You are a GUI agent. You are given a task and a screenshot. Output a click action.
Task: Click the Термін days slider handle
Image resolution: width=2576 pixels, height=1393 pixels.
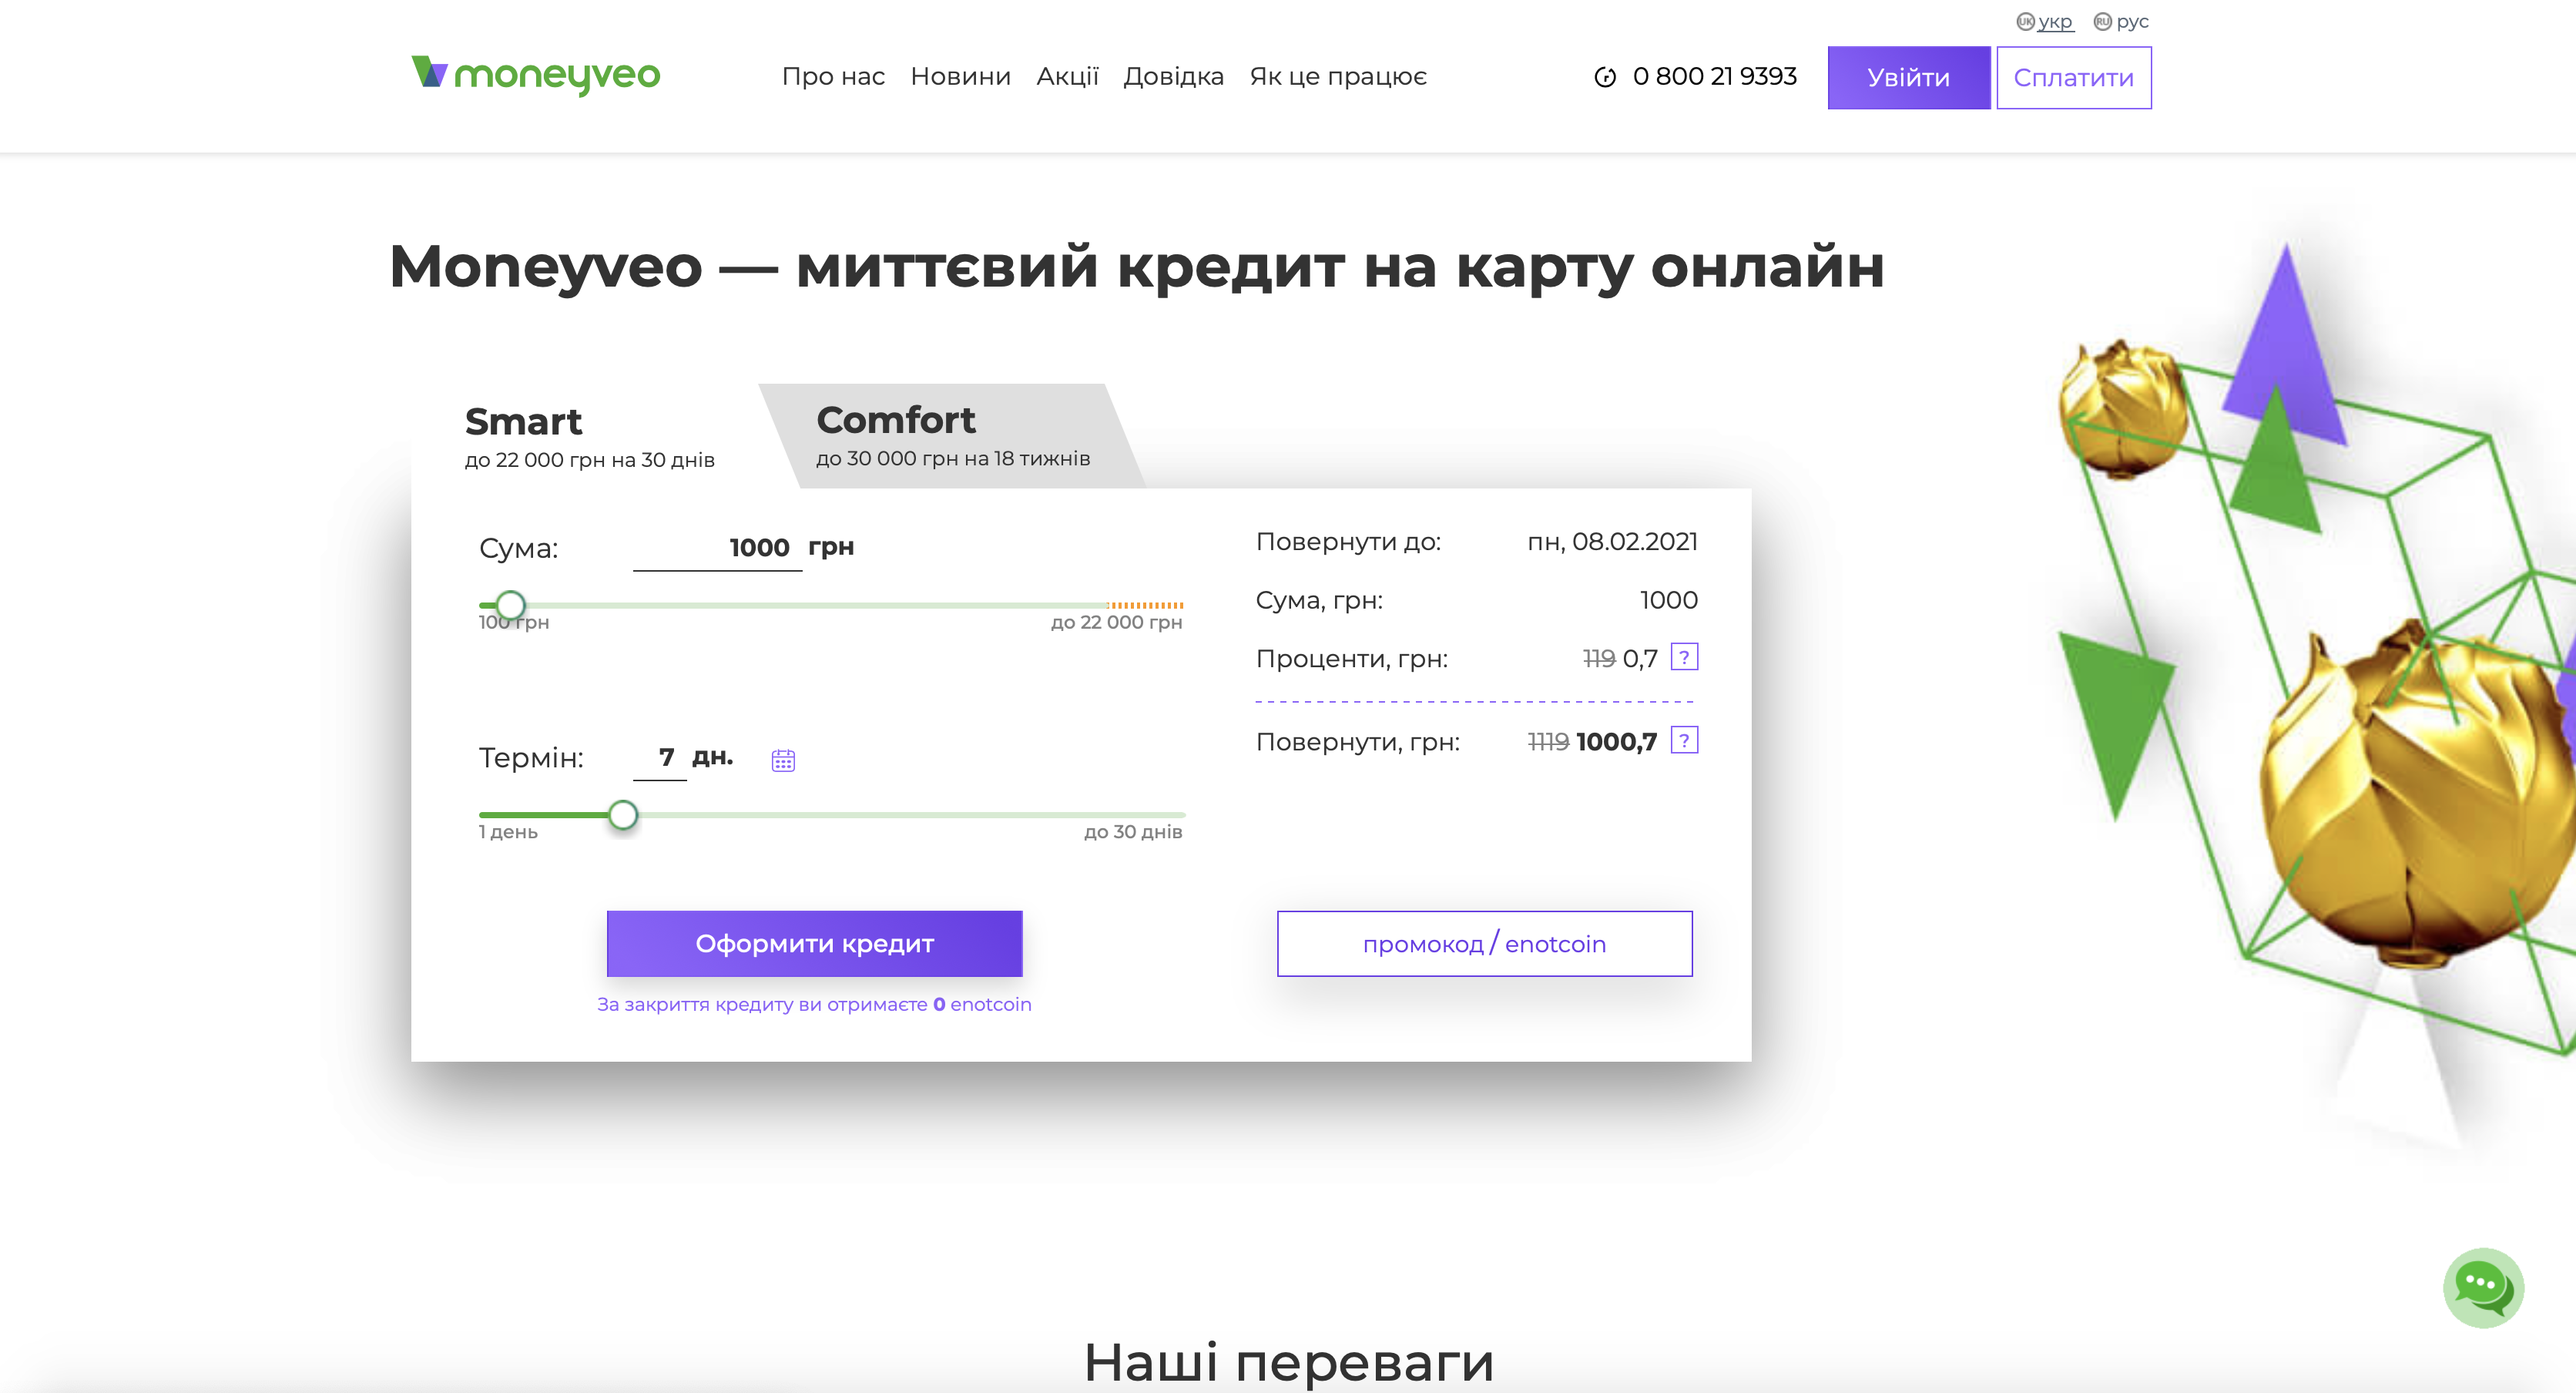(x=623, y=814)
